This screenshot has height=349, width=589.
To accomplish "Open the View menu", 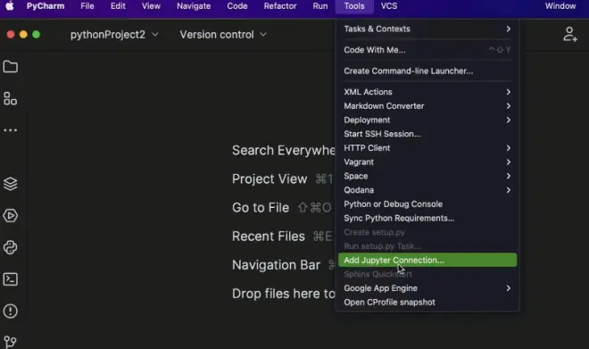I will (x=151, y=6).
